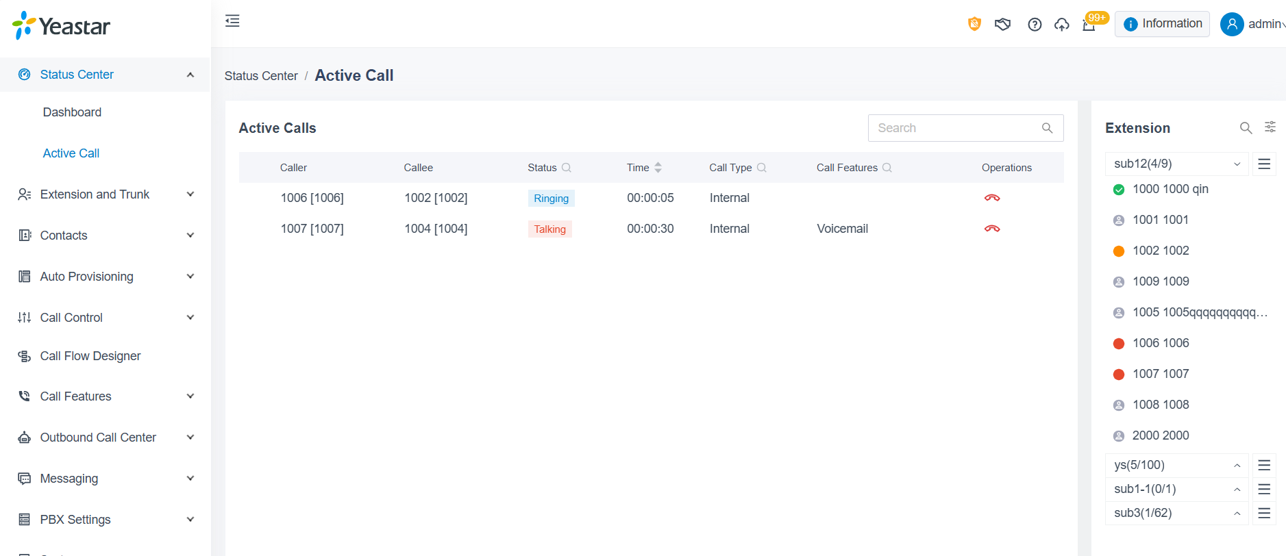Click the cloud upload icon in header
Image resolution: width=1286 pixels, height=556 pixels.
pos(1061,25)
